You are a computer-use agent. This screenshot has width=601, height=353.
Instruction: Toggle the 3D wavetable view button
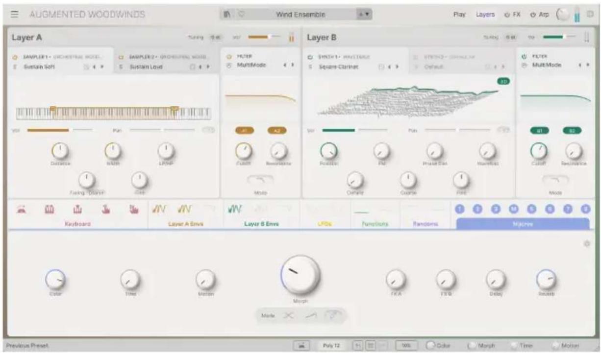503,81
